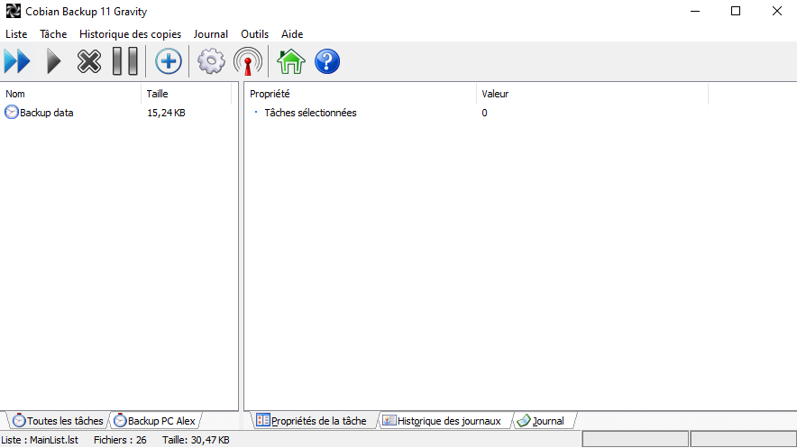Screen dimensions: 797x448
Task: Maximize the Cobian Backup window
Action: click(x=736, y=11)
